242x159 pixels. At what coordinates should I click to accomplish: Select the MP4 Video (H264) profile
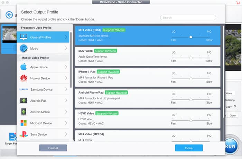[148, 36]
